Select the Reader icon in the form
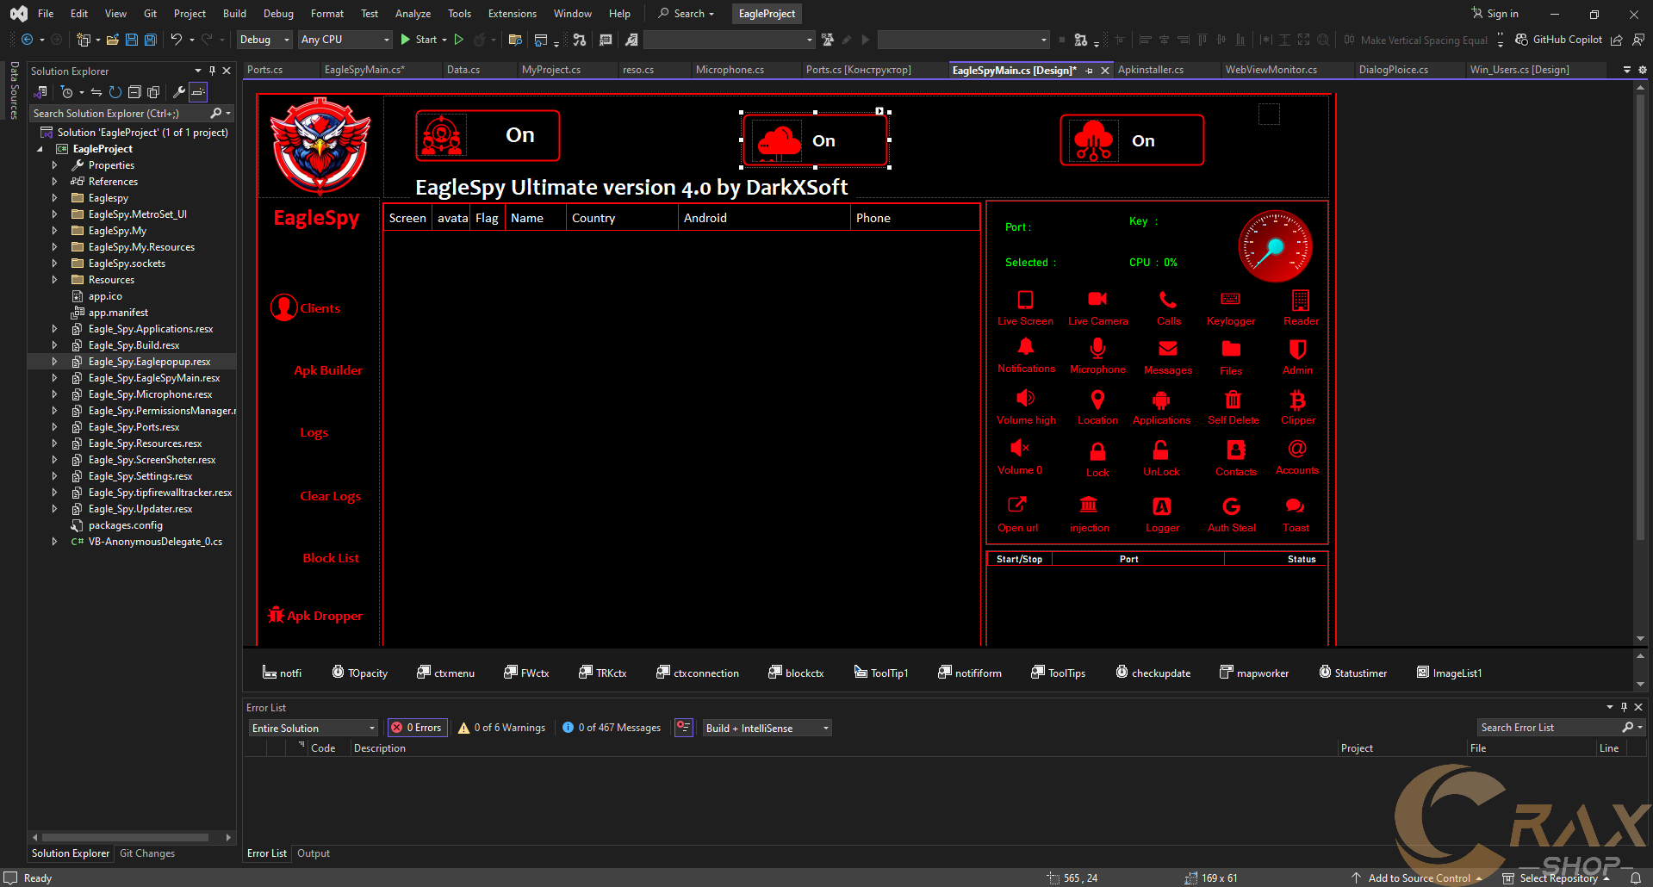This screenshot has width=1653, height=887. (1301, 300)
